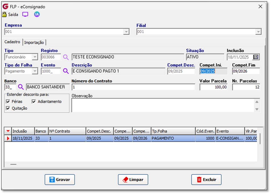Click the Situação field ATIVO

[205, 57]
